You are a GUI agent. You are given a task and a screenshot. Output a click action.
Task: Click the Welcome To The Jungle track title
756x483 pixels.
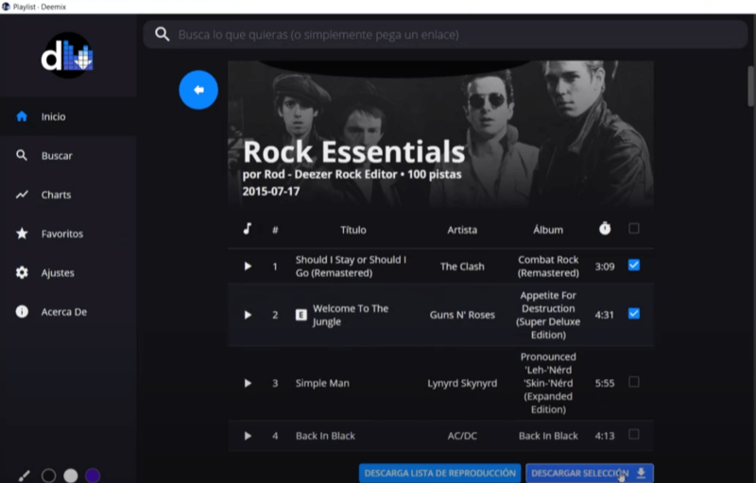pyautogui.click(x=351, y=315)
